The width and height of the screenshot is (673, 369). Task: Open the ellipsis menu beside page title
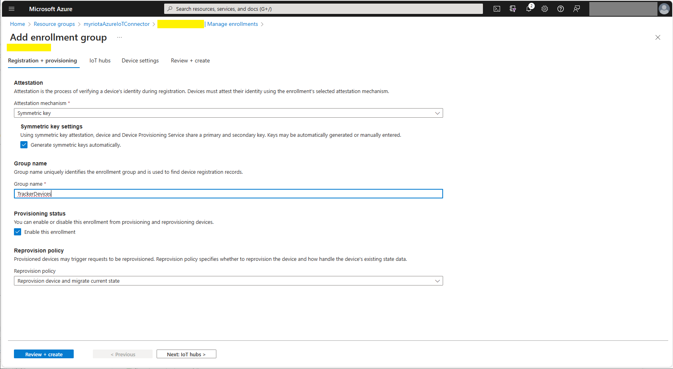coord(120,37)
